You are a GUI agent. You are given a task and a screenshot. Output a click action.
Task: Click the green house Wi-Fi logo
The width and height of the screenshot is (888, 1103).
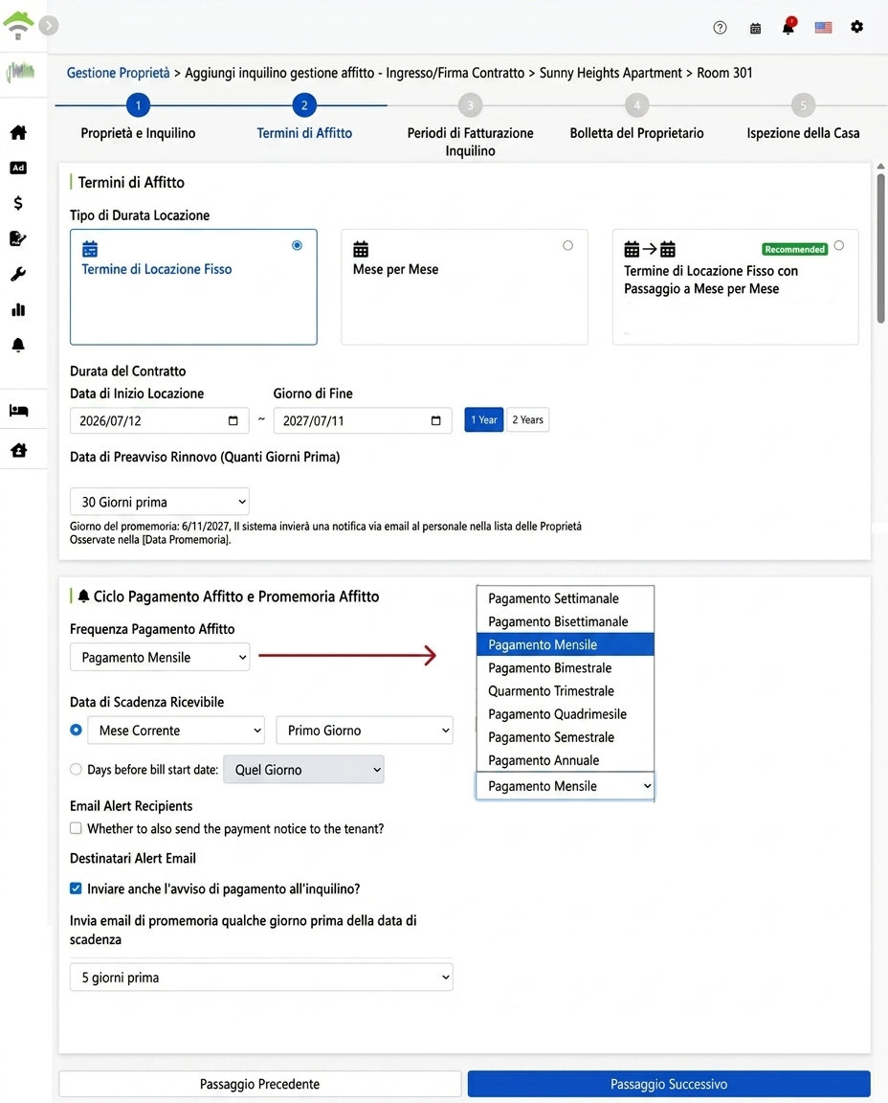(x=18, y=25)
